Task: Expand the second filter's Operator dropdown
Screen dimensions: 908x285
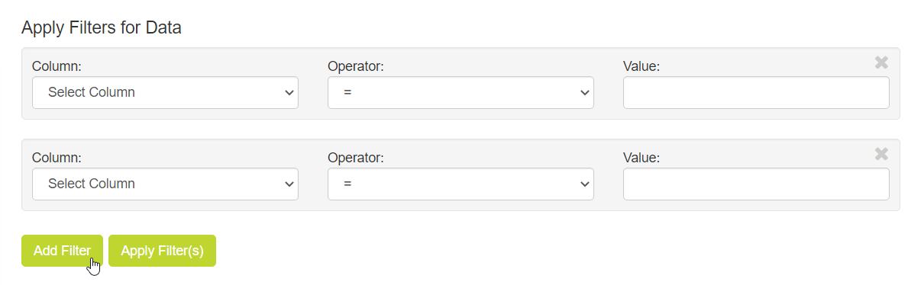Action: pos(460,184)
